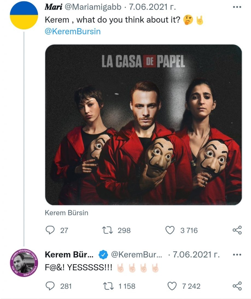This screenshot has width=251, height=299.
Task: Reply to Kerem Bürsin's YESSSSS tweet
Action: click(50, 286)
